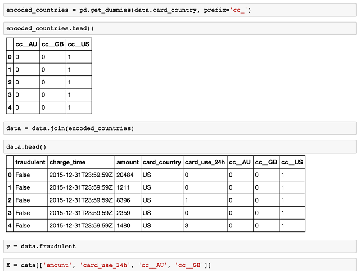Click the amount column header
Image resolution: width=360 pixels, height=277 pixels.
128,162
